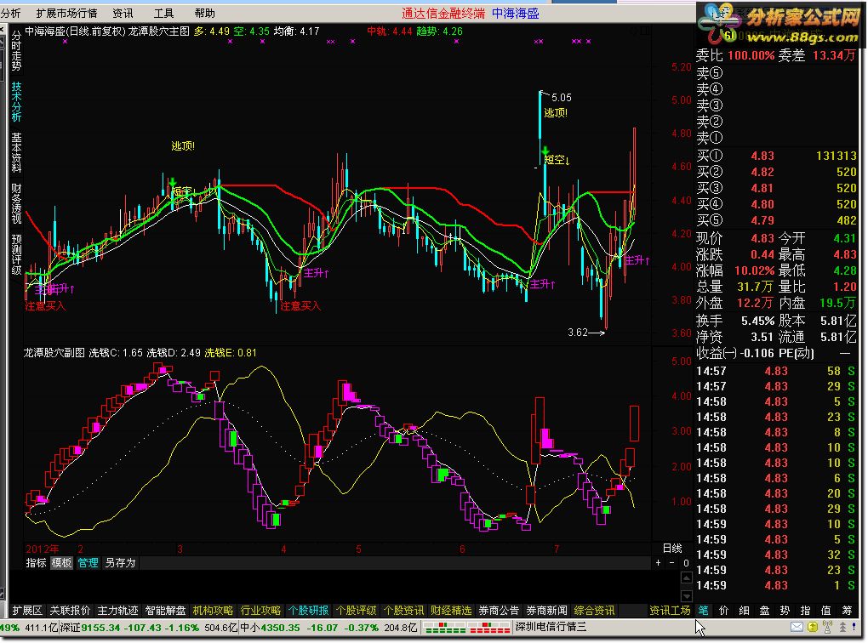Open the mail envelope icon in status bar

click(x=797, y=627)
